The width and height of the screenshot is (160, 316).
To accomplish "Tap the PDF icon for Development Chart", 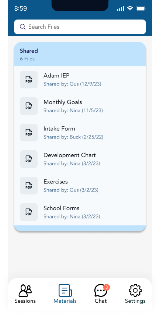I will pos(29,159).
